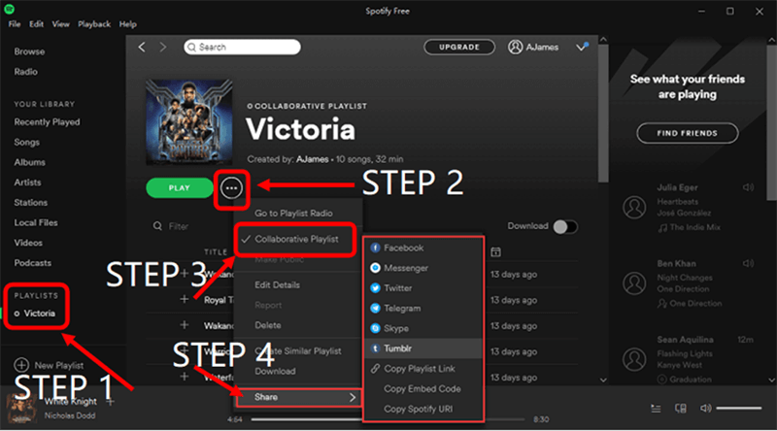Share playlist through Skype

(375, 328)
